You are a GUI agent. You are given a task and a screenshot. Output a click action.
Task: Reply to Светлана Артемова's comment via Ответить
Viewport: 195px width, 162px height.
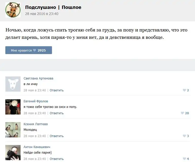[x=57, y=90]
